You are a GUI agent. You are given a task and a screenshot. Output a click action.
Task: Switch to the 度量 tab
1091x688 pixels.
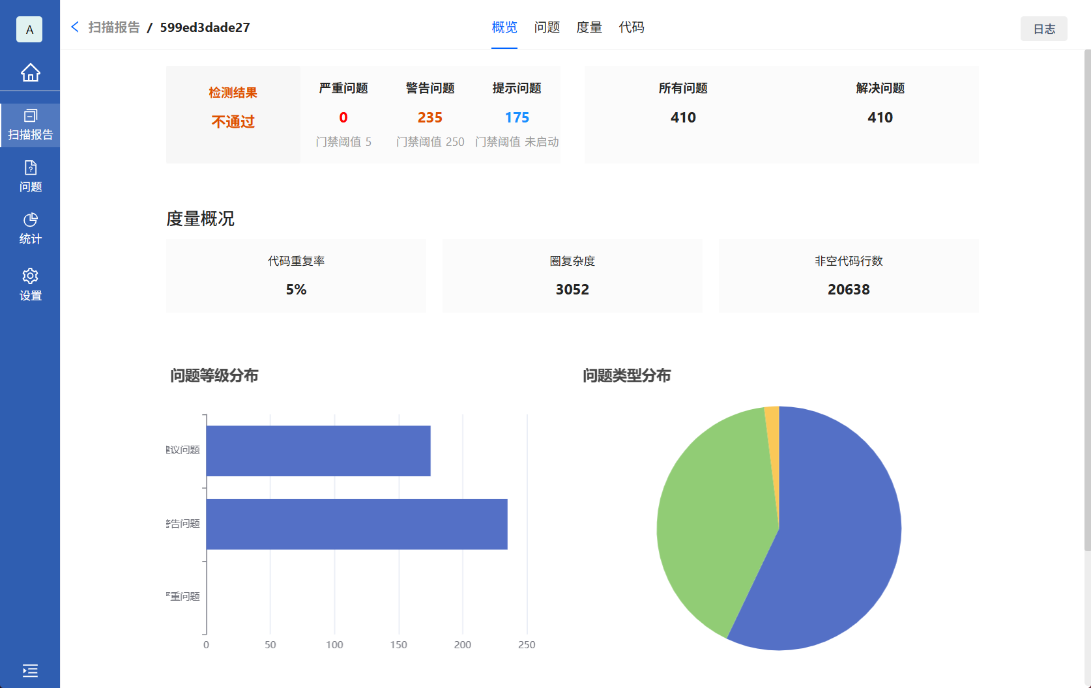pyautogui.click(x=589, y=27)
